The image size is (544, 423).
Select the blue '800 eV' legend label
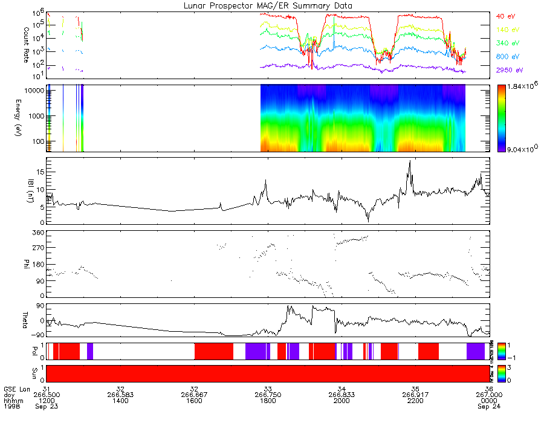(x=508, y=57)
